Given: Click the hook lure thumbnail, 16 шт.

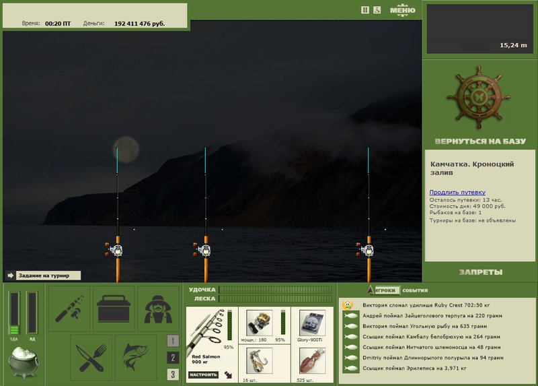Looking at the screenshot, I should tap(260, 361).
